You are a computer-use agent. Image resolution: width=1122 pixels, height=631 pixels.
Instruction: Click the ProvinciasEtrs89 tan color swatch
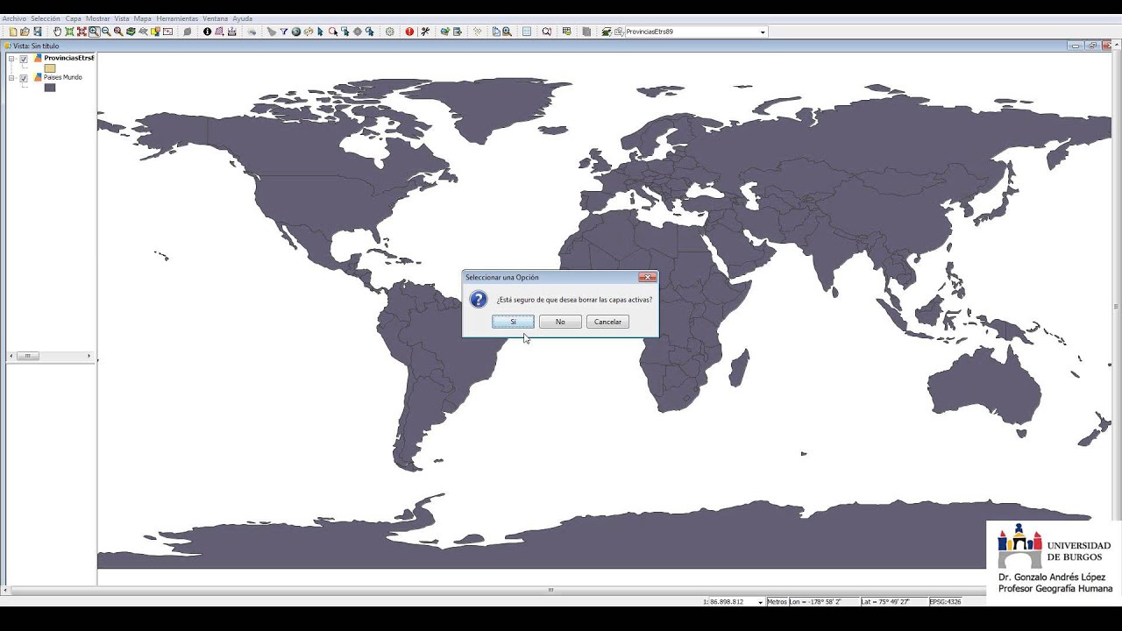50,68
